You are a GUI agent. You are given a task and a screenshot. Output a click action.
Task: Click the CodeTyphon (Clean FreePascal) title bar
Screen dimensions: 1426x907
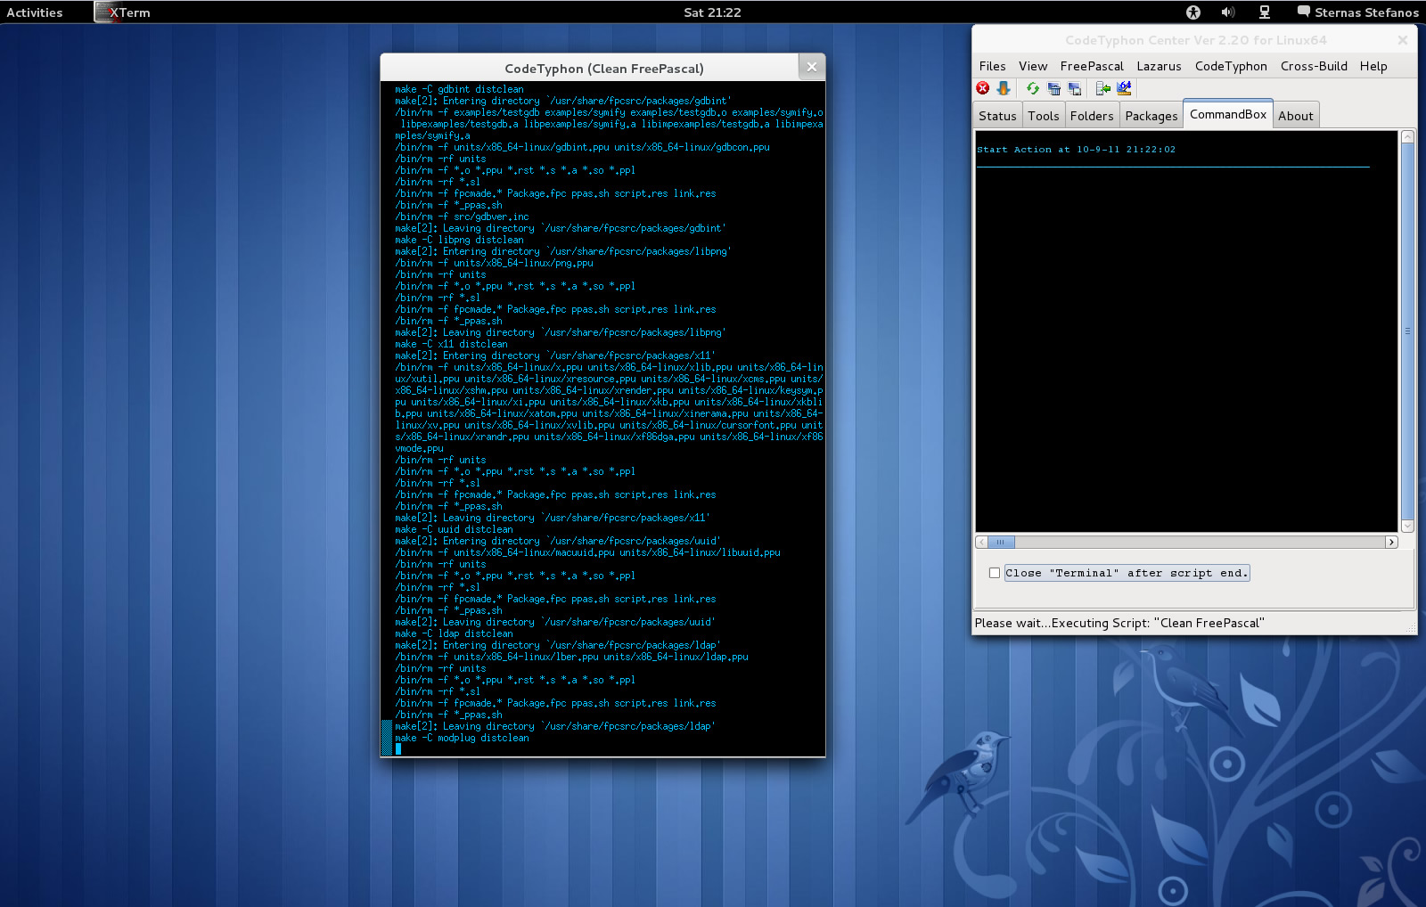(x=603, y=68)
